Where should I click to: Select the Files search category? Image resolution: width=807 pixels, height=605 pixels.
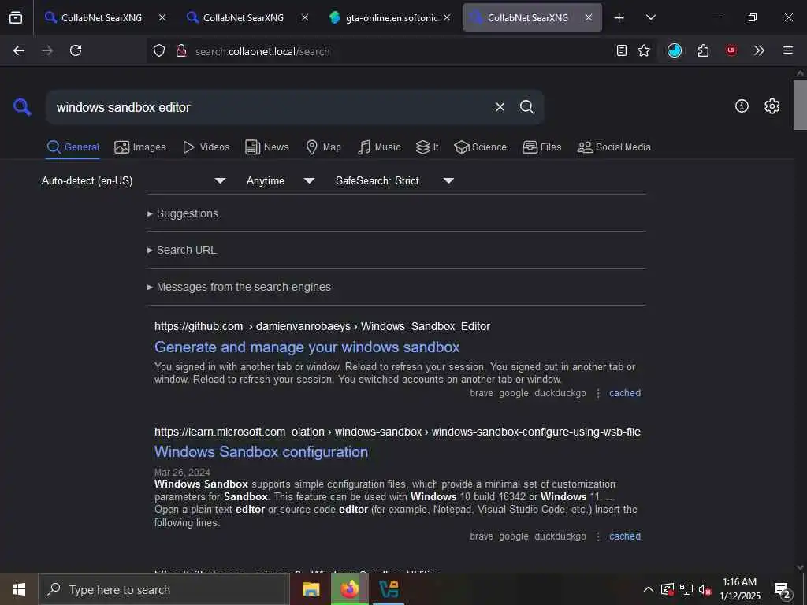click(x=541, y=147)
